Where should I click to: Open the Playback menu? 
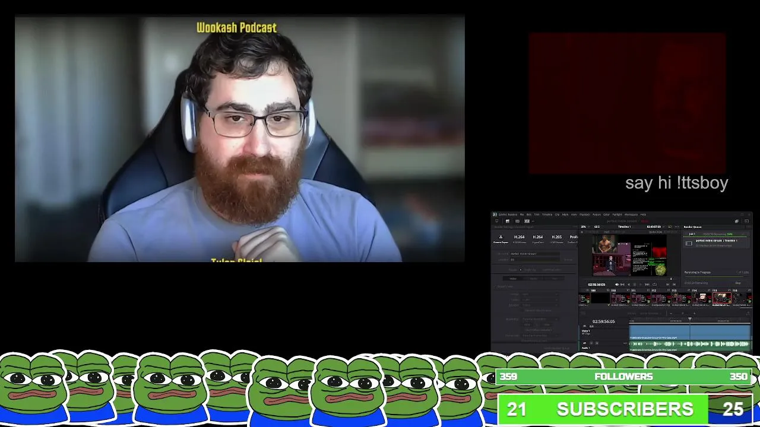[x=585, y=215]
